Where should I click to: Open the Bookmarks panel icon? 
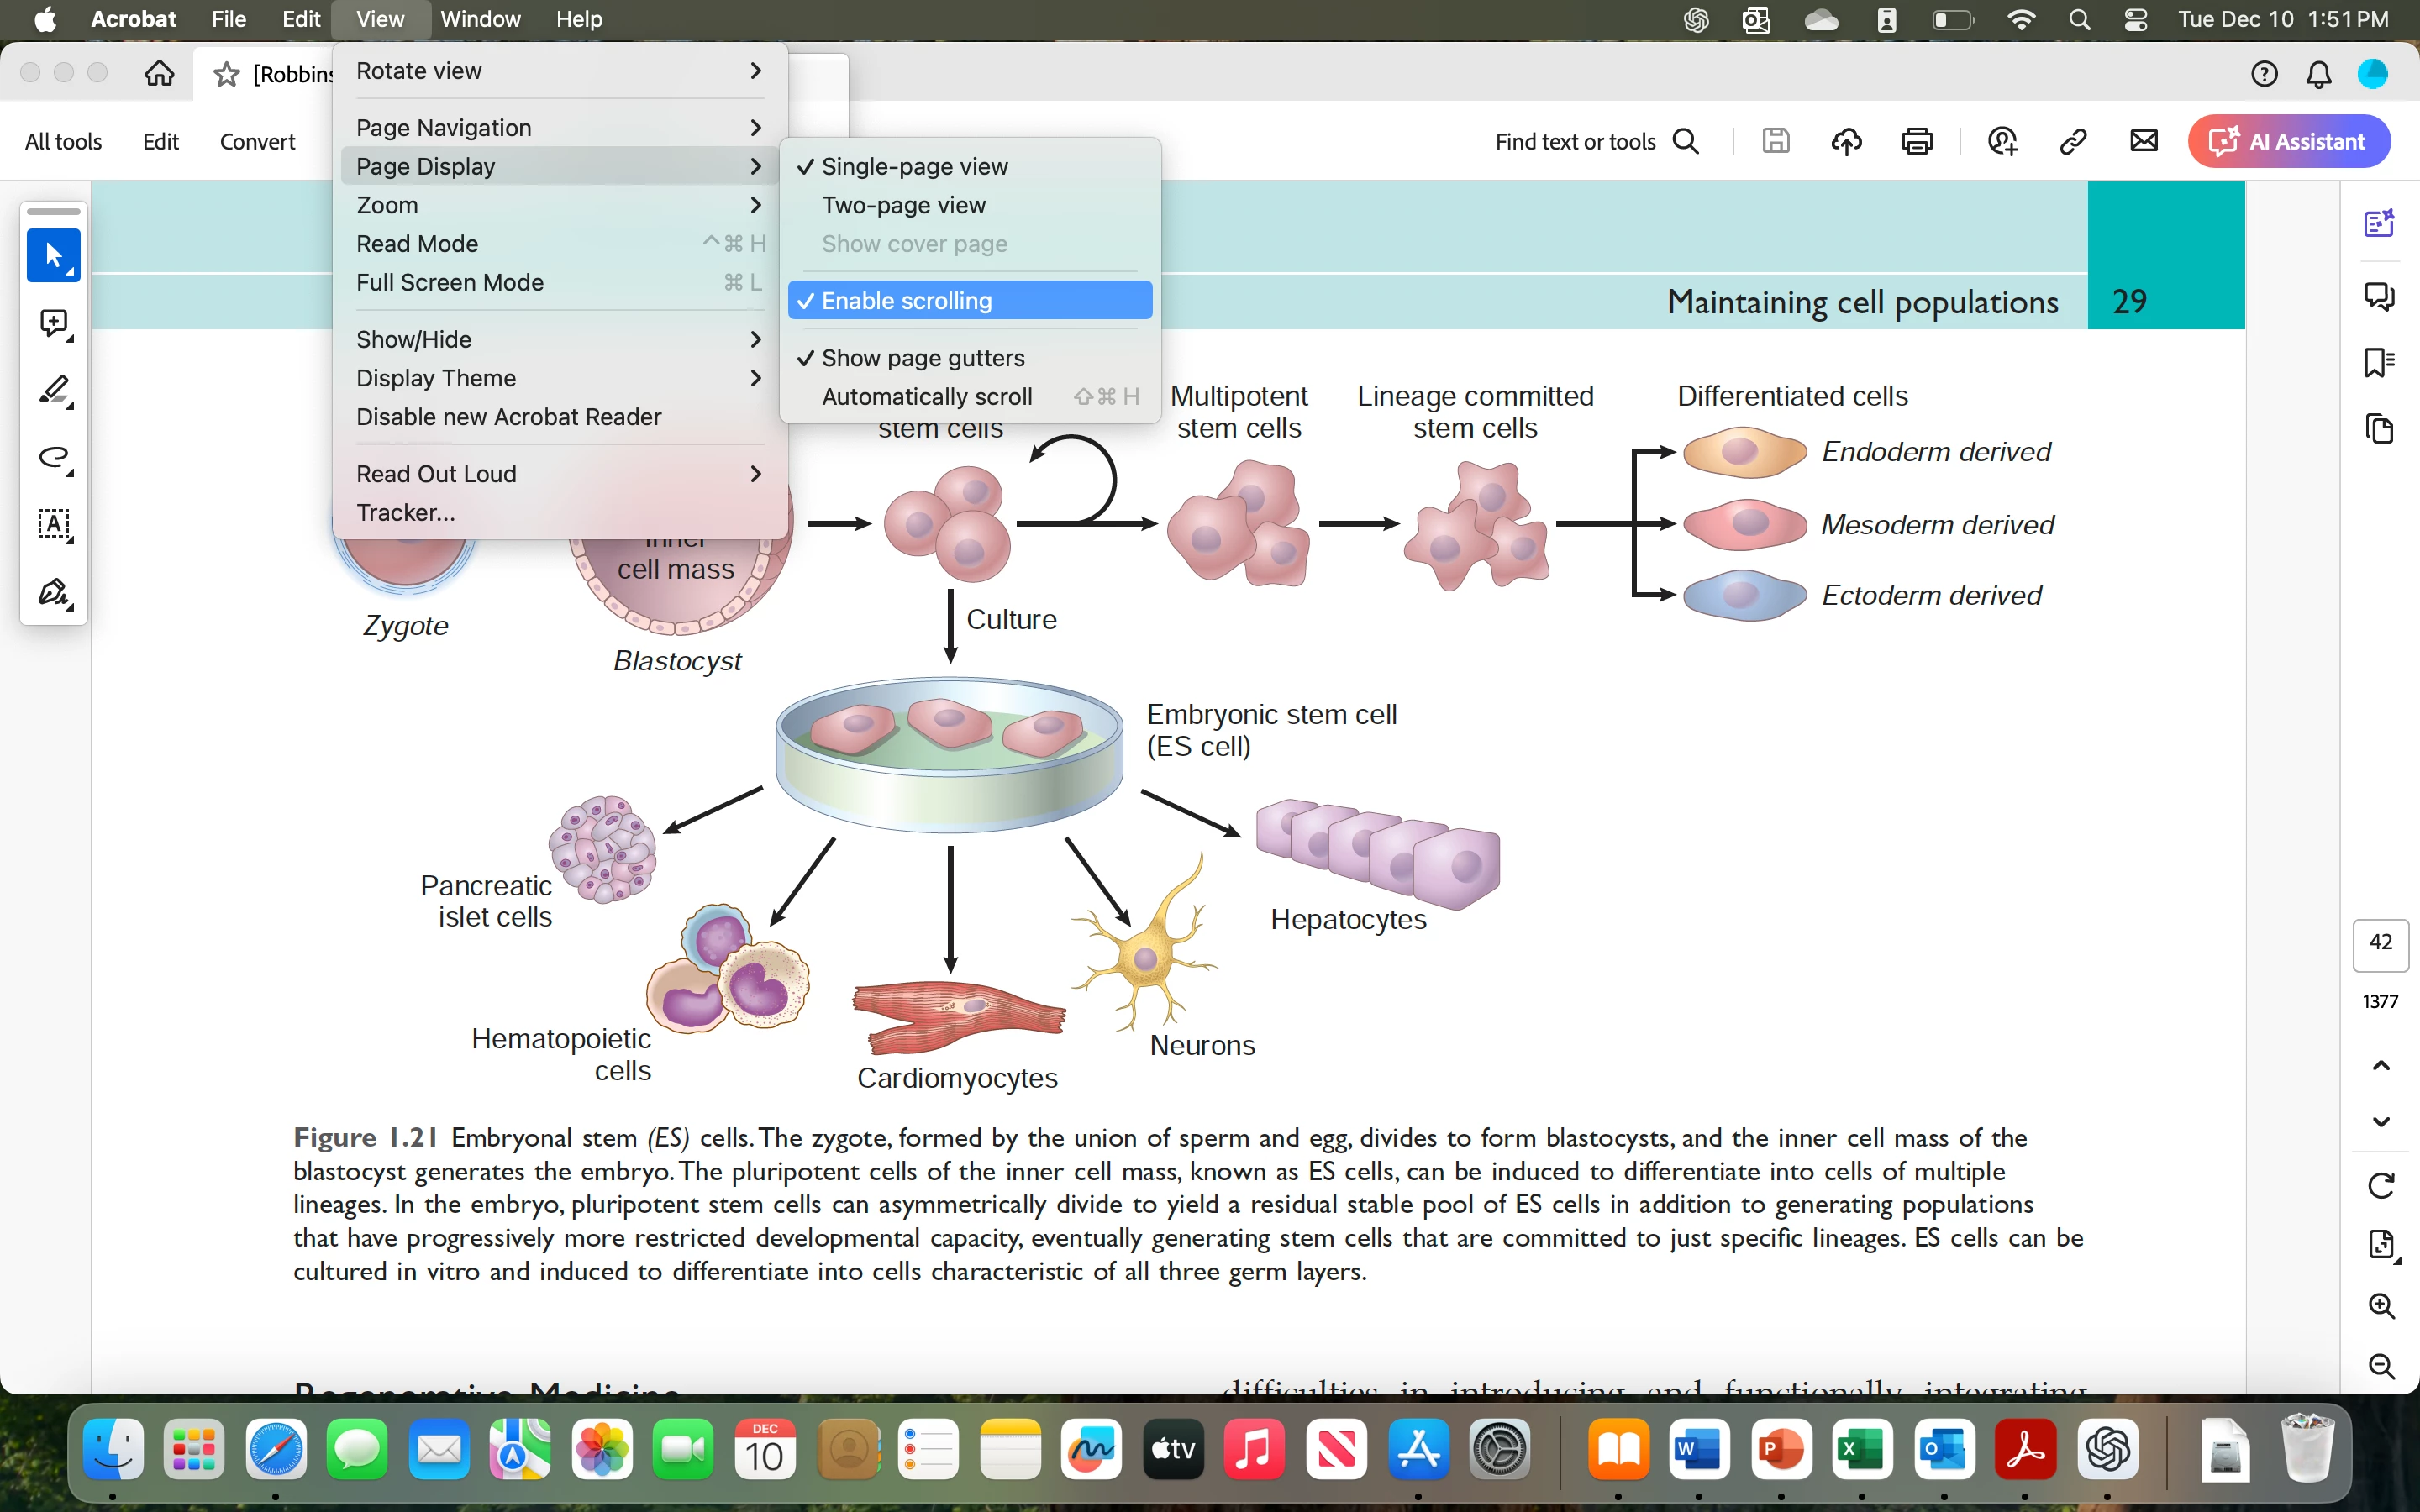(x=2379, y=362)
